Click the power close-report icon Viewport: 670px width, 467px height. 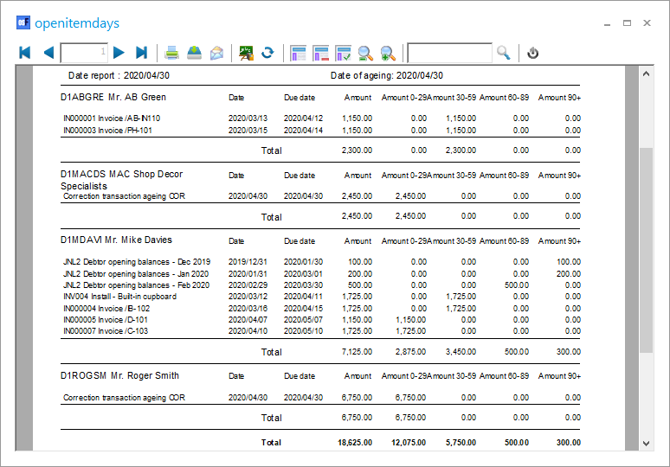[x=533, y=53]
